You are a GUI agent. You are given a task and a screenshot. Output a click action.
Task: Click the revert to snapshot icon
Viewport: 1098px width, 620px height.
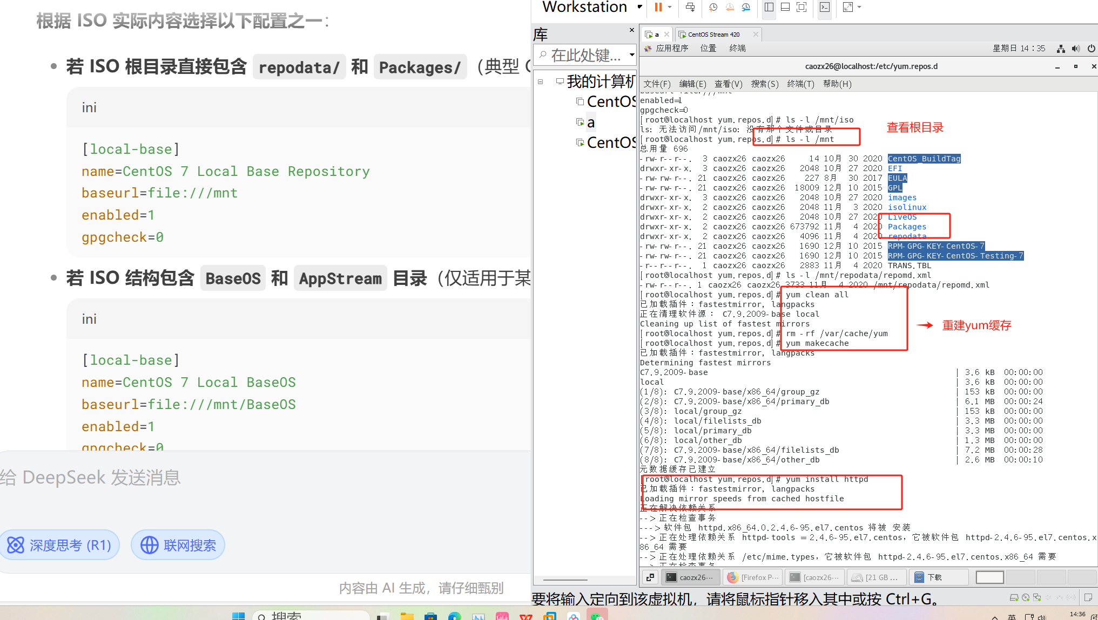coord(730,7)
